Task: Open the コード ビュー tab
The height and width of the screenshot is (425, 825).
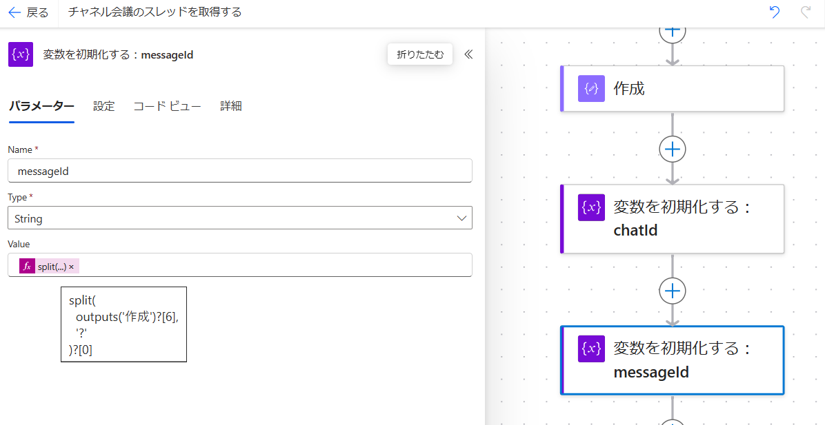Action: [168, 106]
